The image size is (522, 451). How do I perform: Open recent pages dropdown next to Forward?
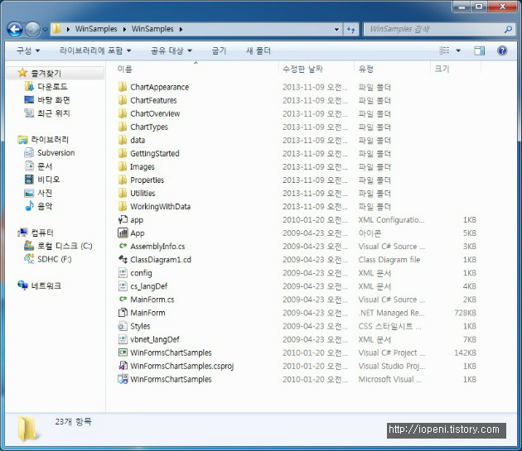45,29
